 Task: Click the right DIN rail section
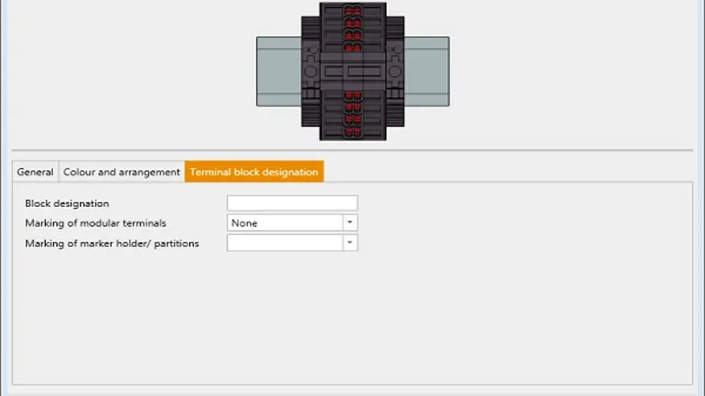point(427,71)
